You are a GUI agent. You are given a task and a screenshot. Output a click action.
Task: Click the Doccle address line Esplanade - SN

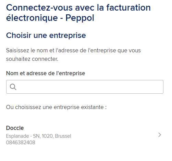coord(39,136)
